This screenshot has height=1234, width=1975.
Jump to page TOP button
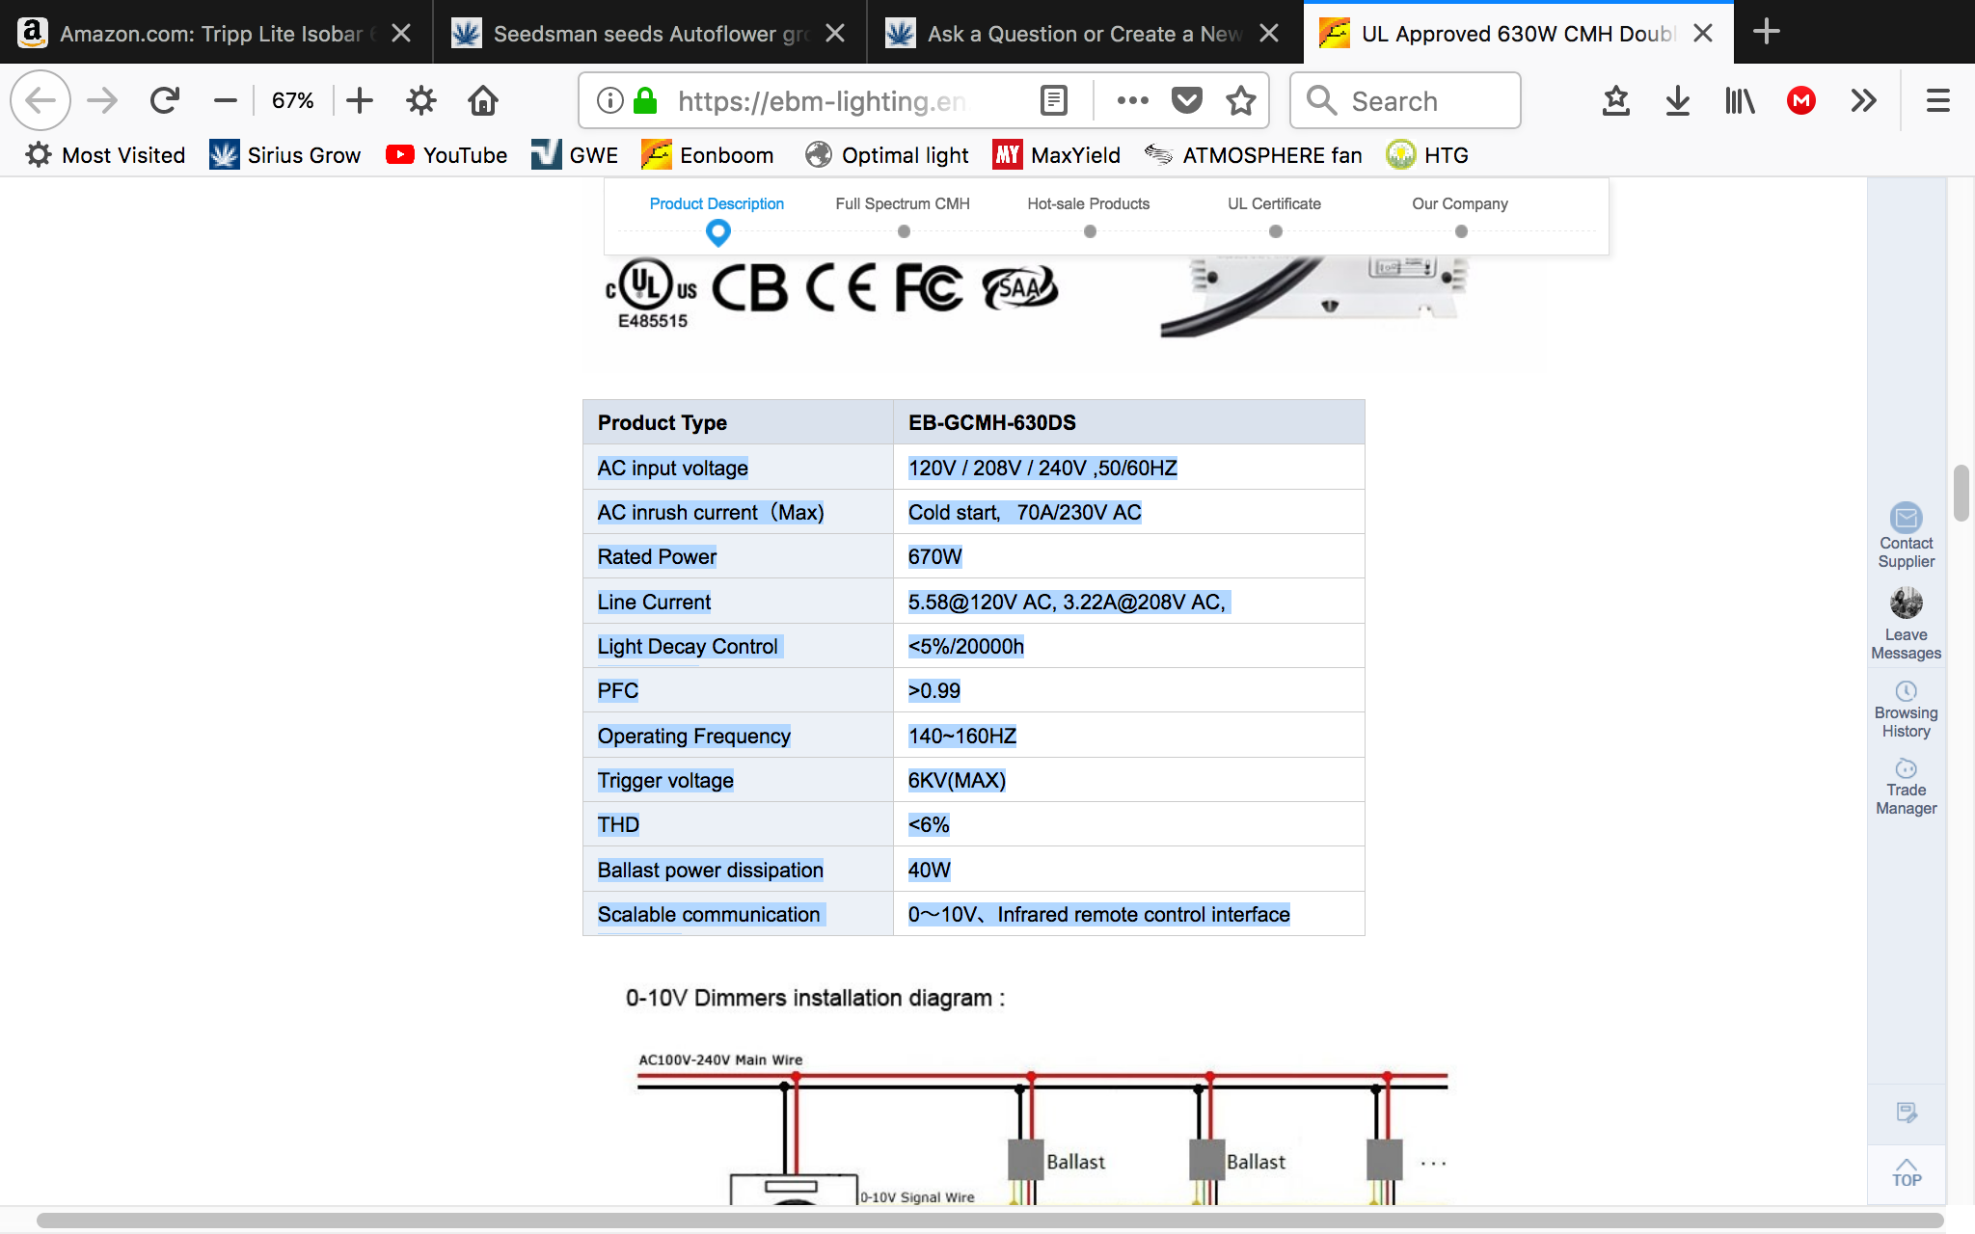pyautogui.click(x=1907, y=1172)
